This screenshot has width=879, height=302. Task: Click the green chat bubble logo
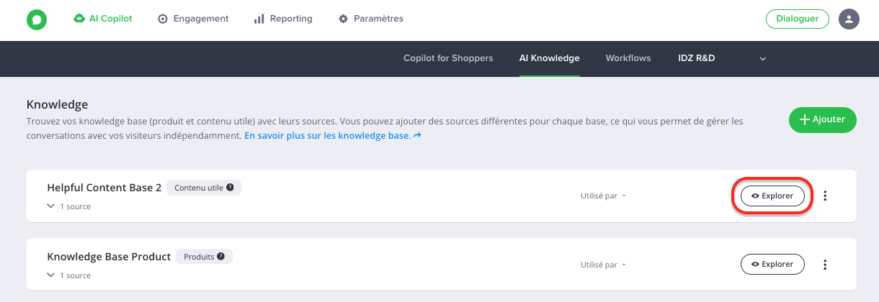click(36, 19)
